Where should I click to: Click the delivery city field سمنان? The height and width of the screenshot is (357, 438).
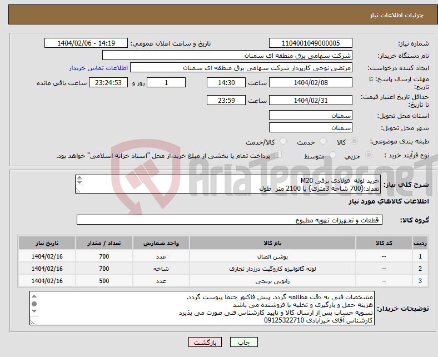click(311, 127)
